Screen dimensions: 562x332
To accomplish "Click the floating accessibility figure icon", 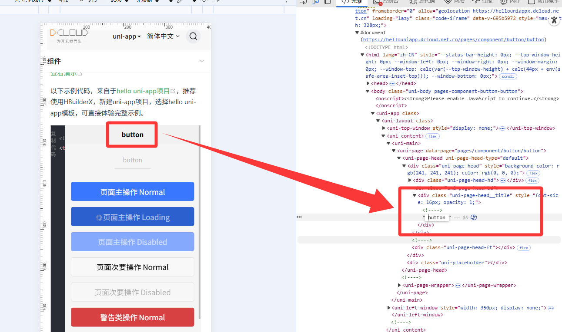I will click(554, 20).
